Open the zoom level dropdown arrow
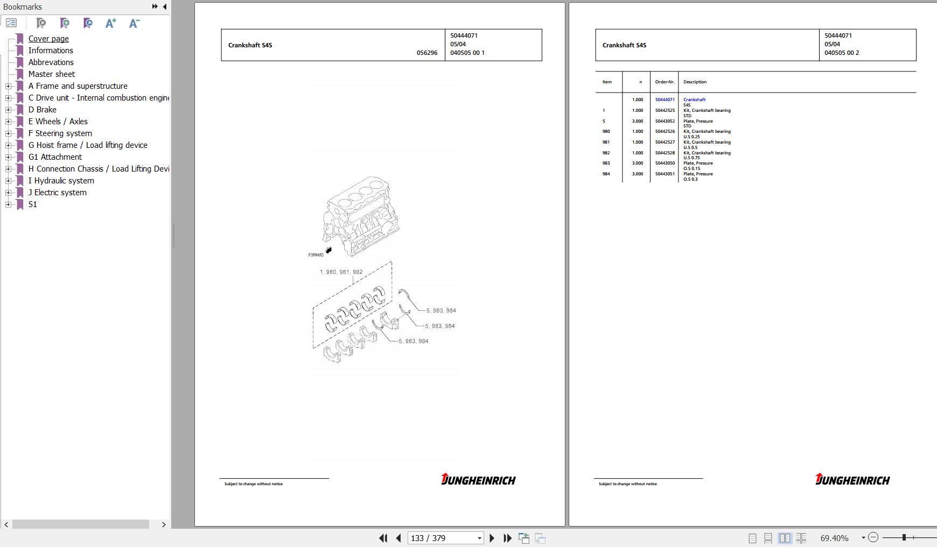The image size is (937, 547). click(x=863, y=538)
